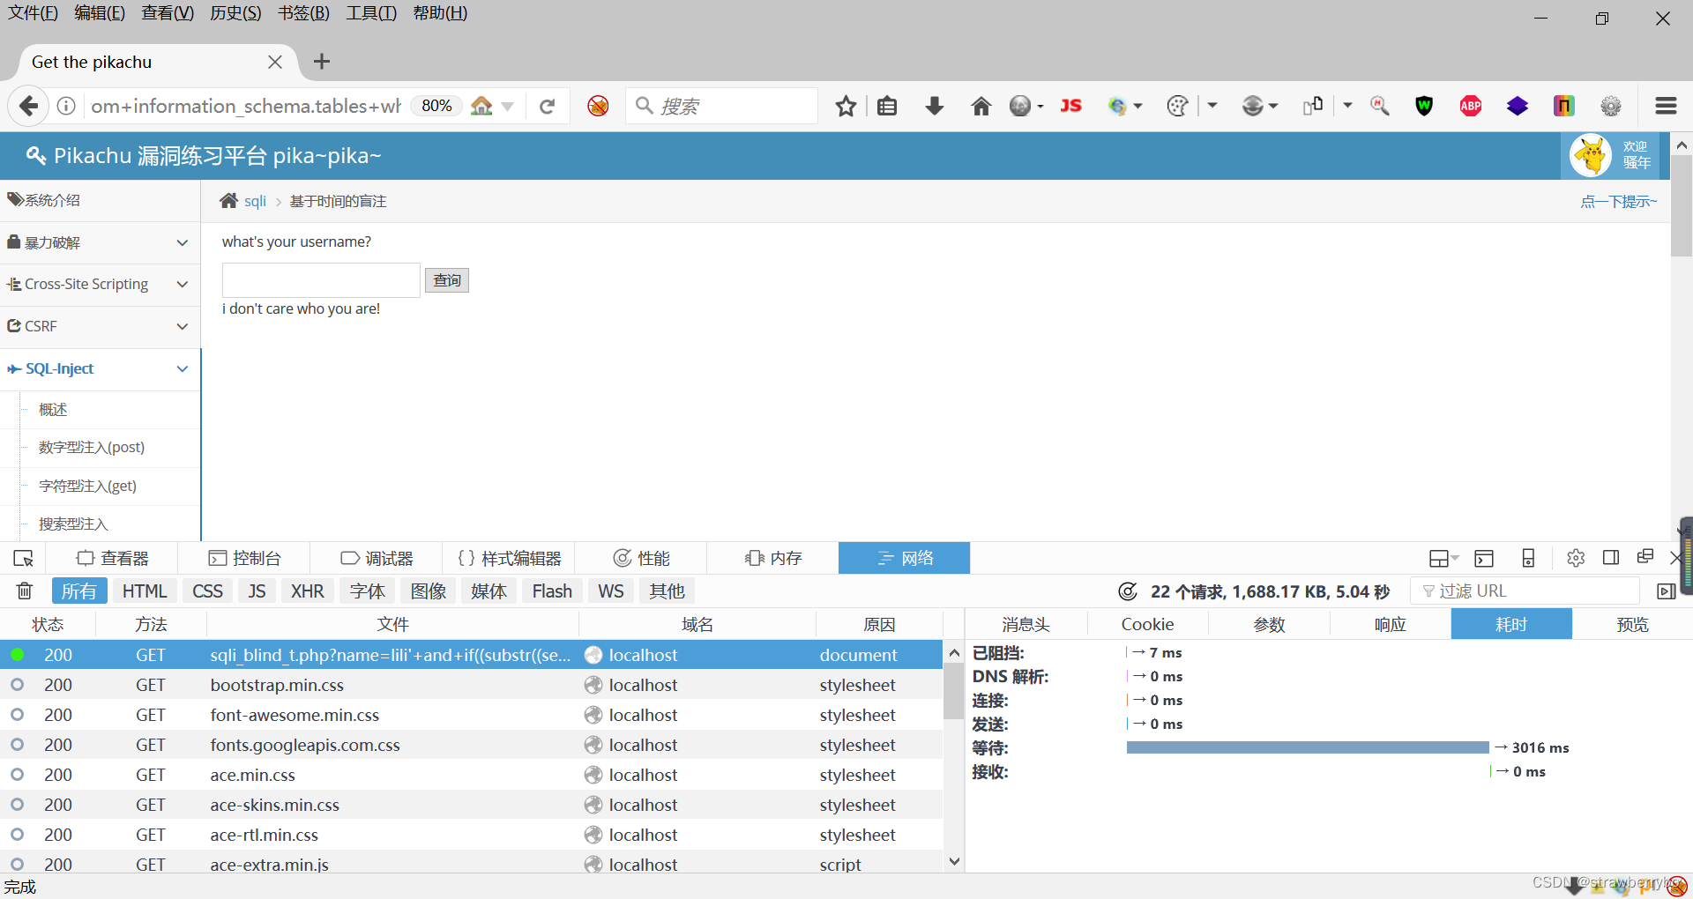Image resolution: width=1693 pixels, height=899 pixels.
Task: Open the downloads panel icon
Action: [x=935, y=106]
